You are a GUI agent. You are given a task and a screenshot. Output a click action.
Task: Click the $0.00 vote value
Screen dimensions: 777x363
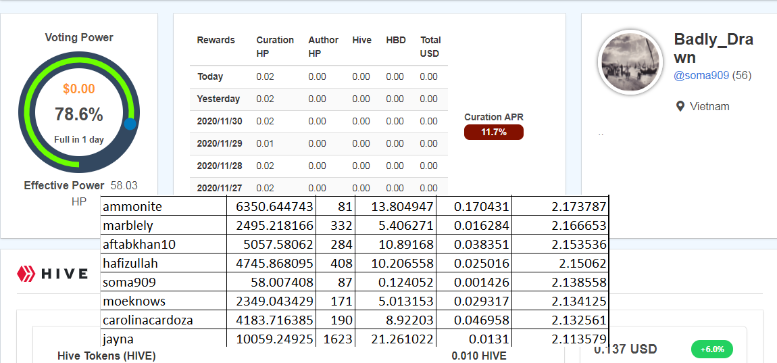[x=79, y=89]
